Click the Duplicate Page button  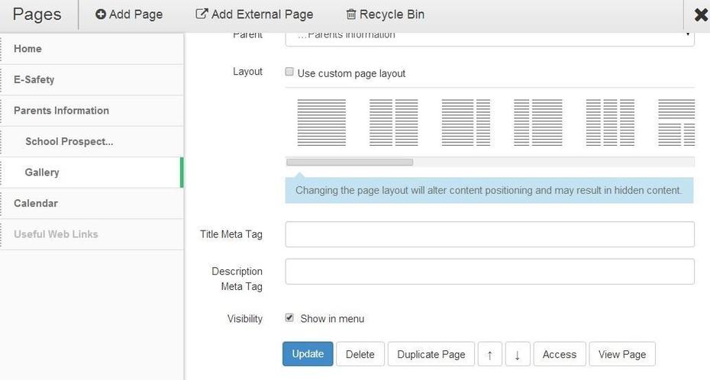(x=431, y=354)
